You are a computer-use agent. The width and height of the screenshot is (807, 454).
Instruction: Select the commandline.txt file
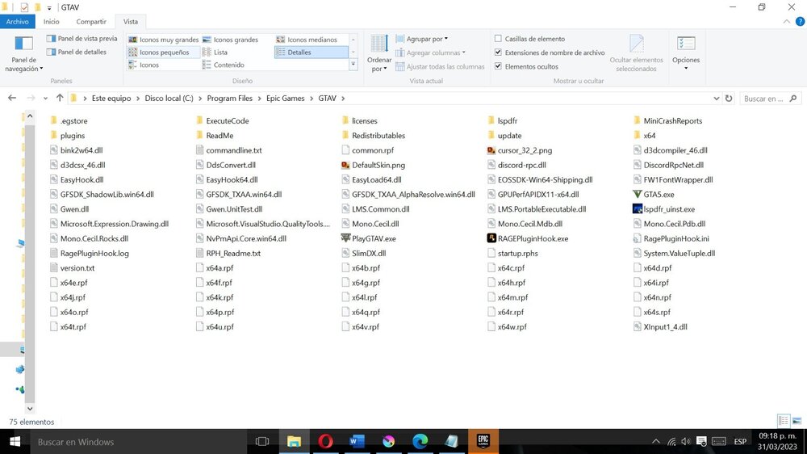tap(228, 150)
